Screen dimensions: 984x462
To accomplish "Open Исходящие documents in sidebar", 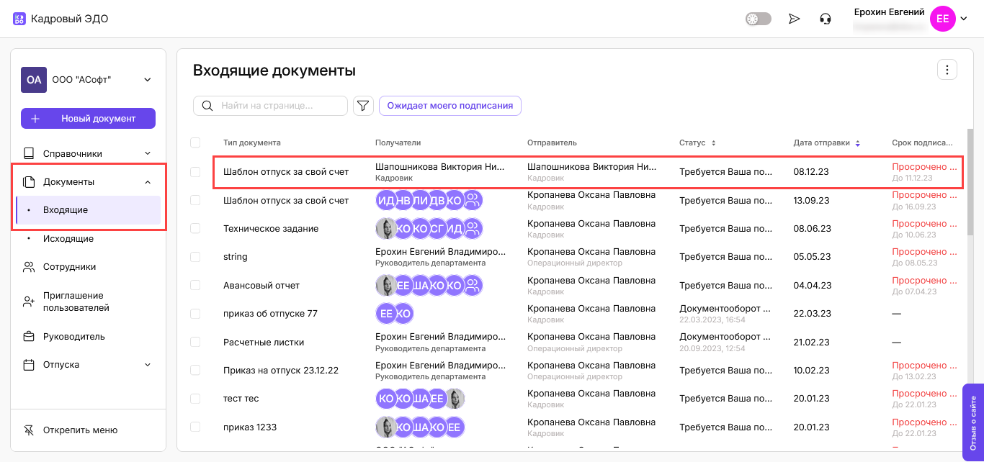I will 68,239.
